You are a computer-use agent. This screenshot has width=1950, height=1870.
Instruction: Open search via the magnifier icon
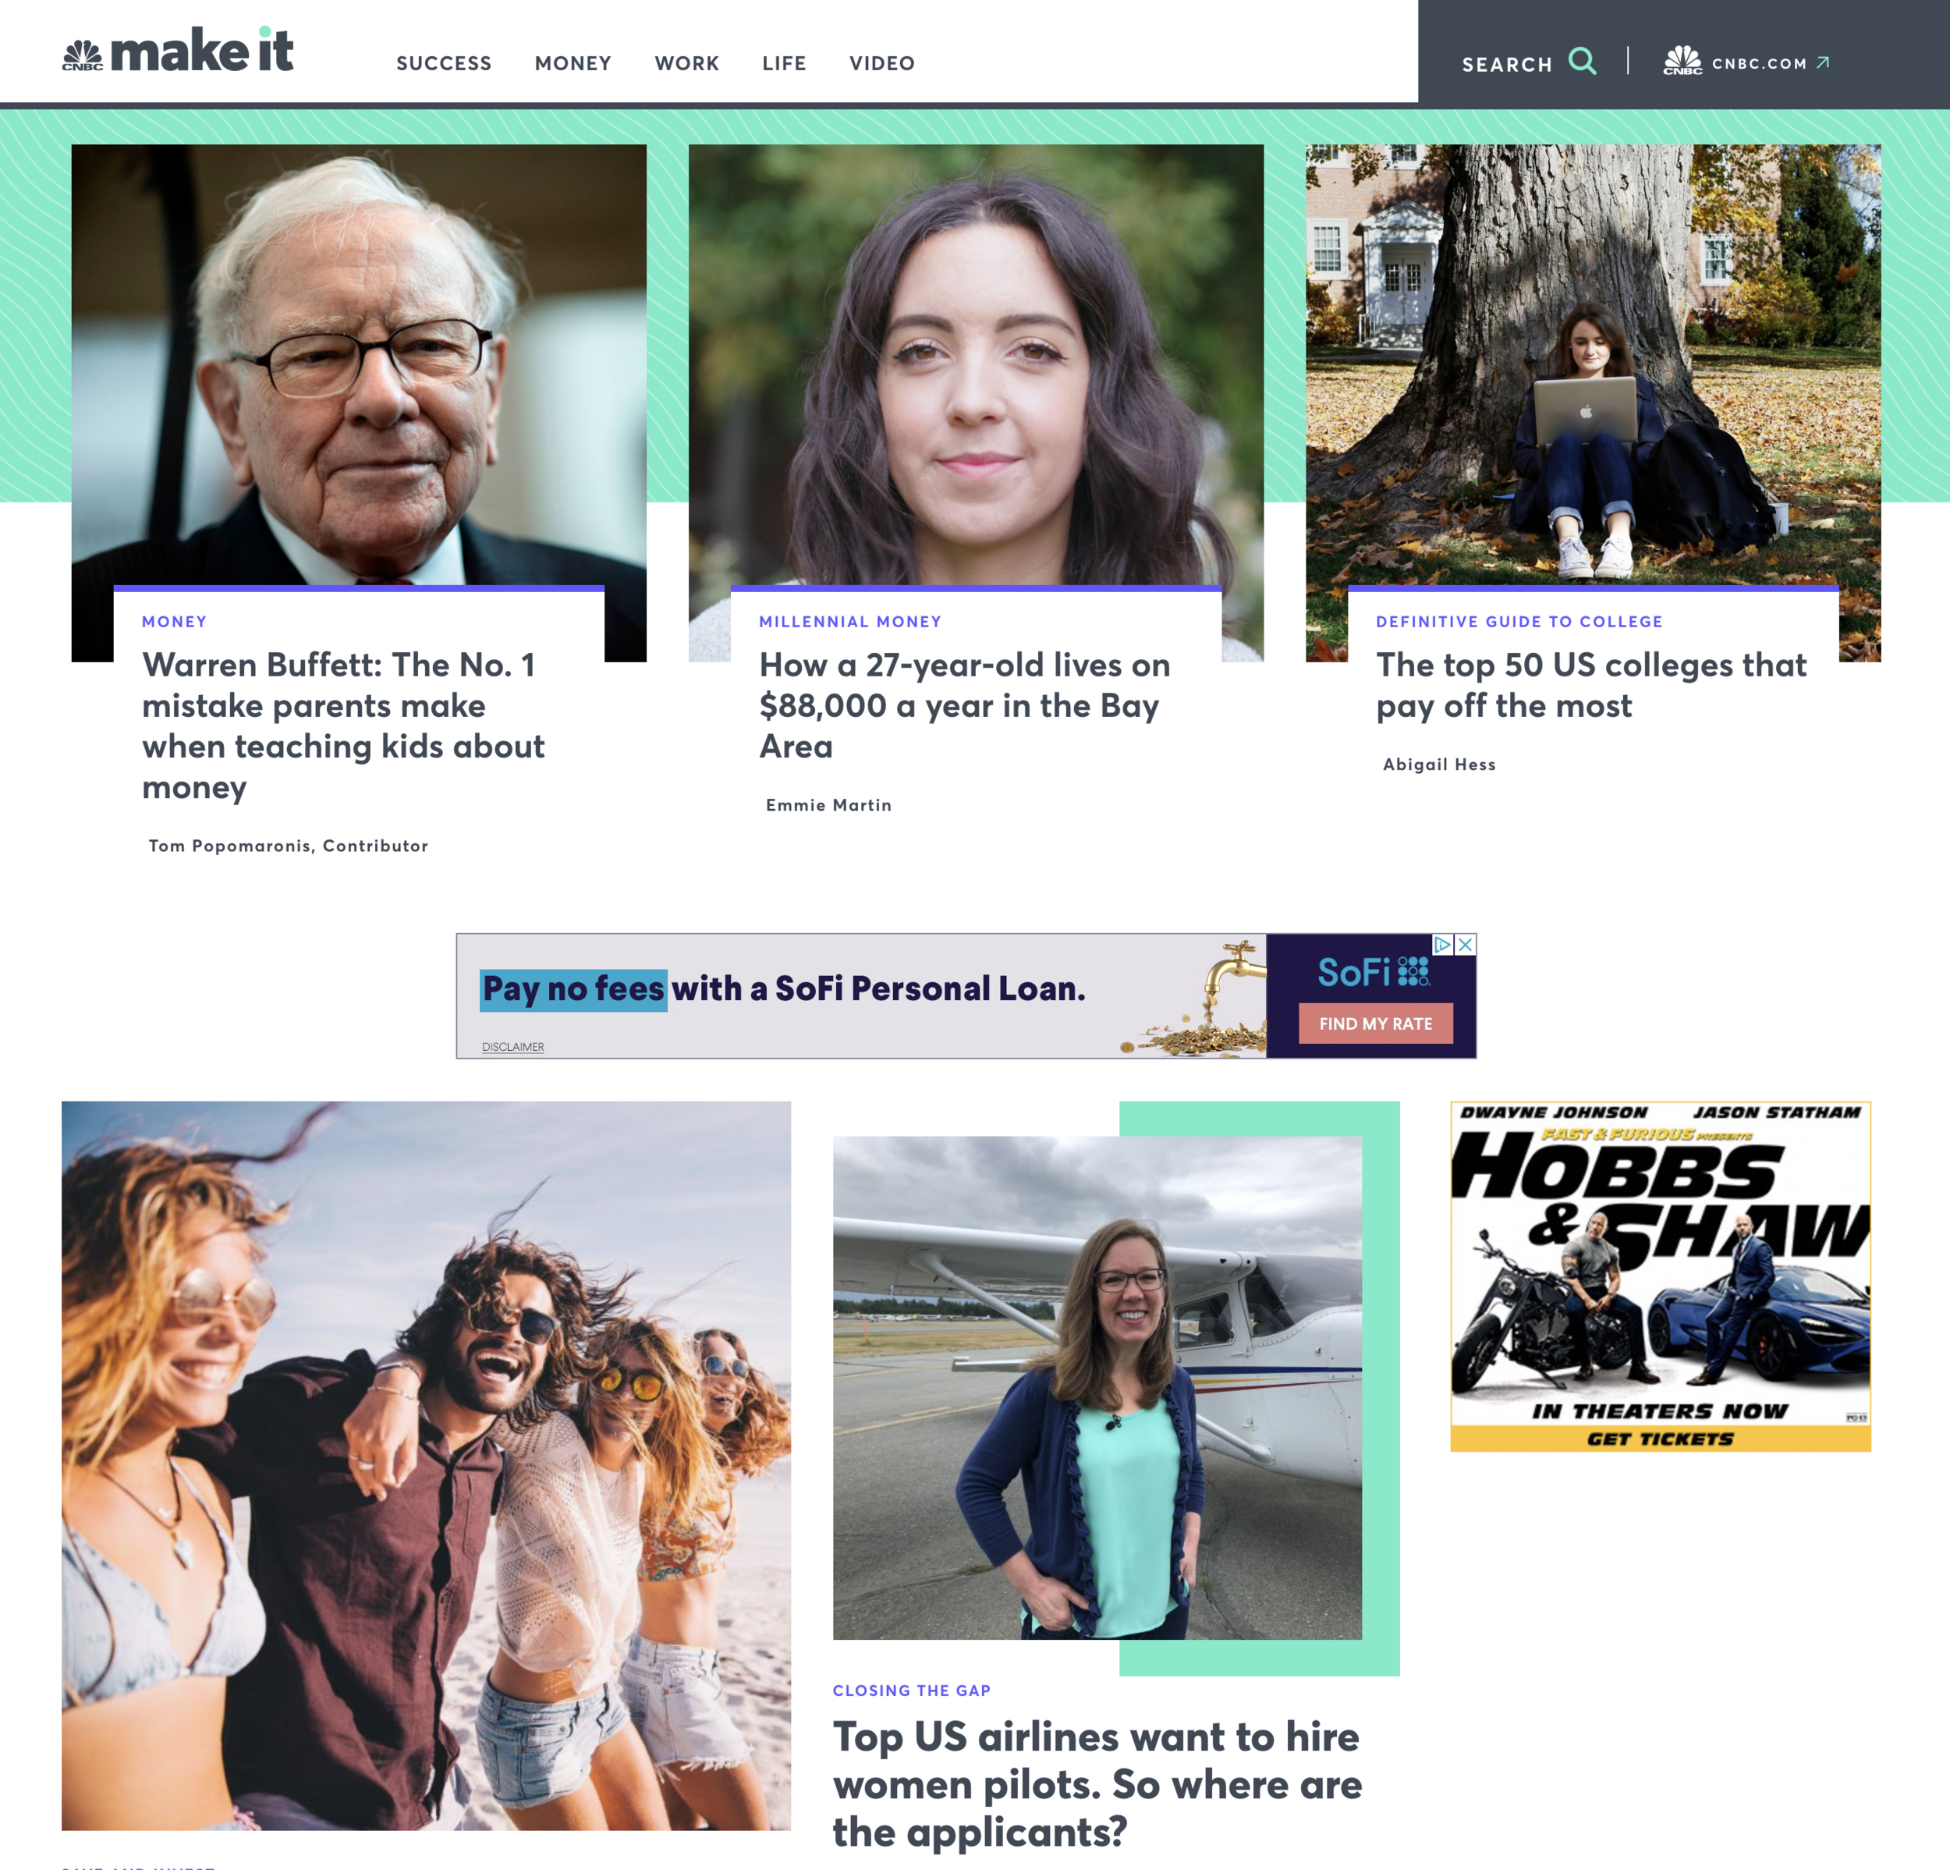point(1582,62)
